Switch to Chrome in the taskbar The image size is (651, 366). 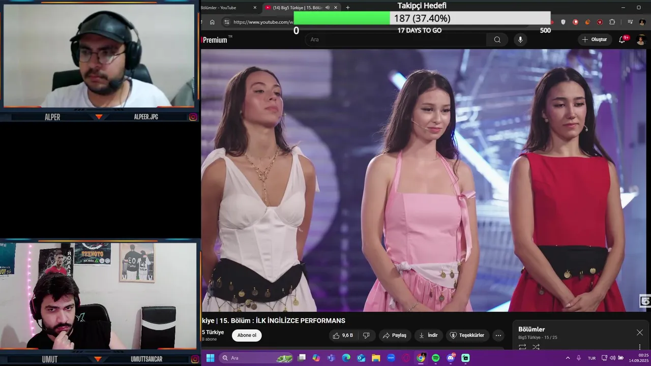coord(421,358)
